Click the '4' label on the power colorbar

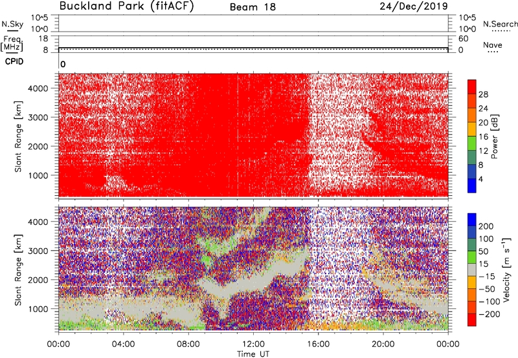[x=481, y=180]
